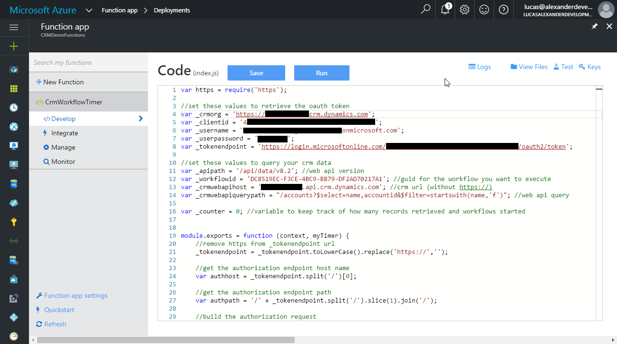617x344 pixels.
Task: Click the workflow GUID on line 12
Action: [316, 179]
